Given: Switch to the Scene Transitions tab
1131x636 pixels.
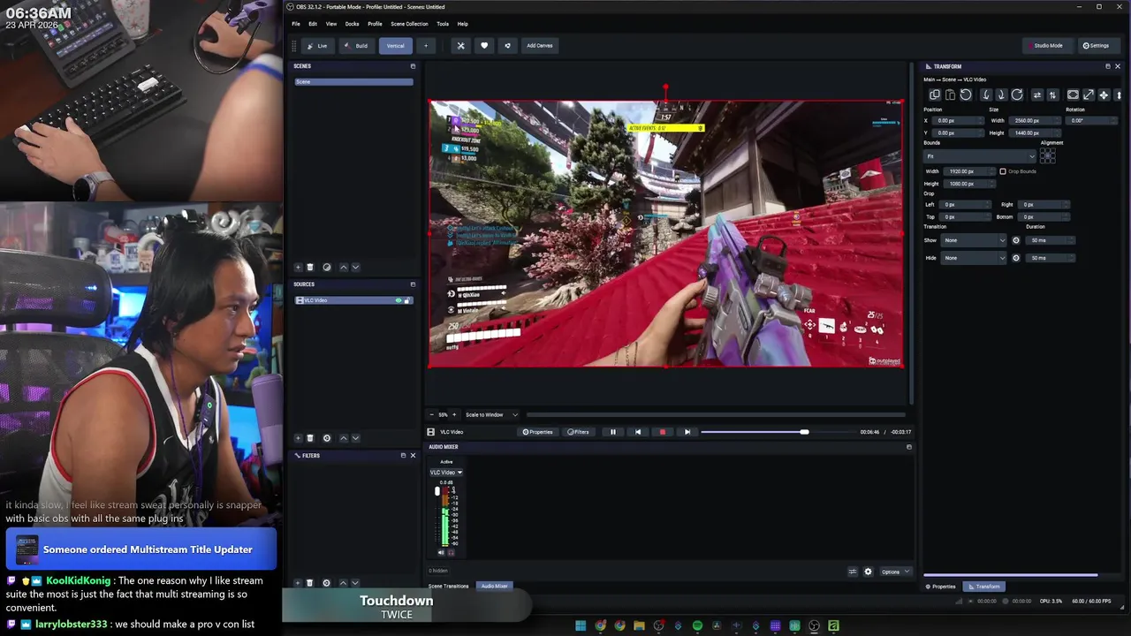Looking at the screenshot, I should 449,587.
